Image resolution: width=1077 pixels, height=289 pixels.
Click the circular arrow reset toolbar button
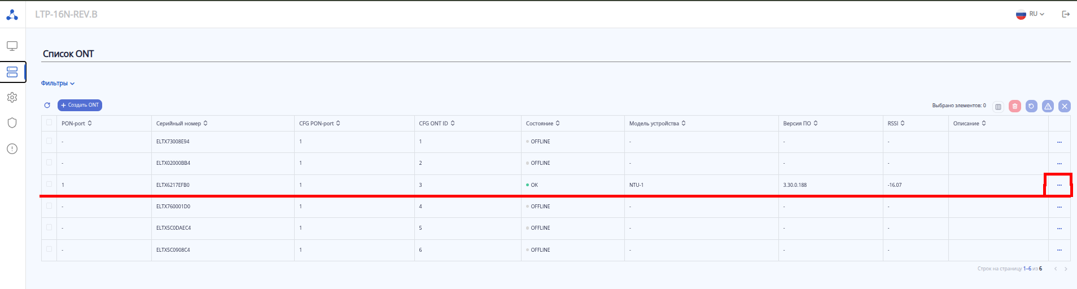point(1031,106)
